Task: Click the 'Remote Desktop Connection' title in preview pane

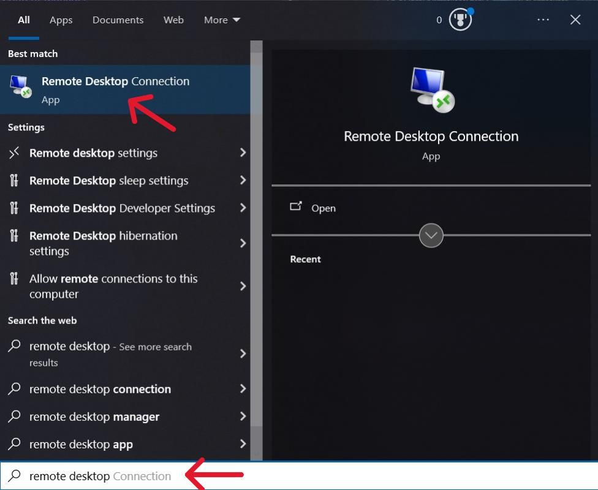Action: [431, 137]
